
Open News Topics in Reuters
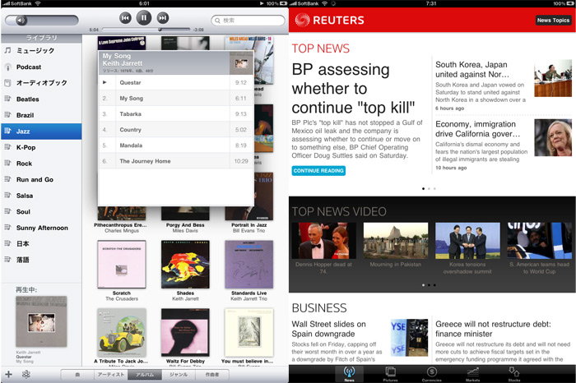(553, 21)
